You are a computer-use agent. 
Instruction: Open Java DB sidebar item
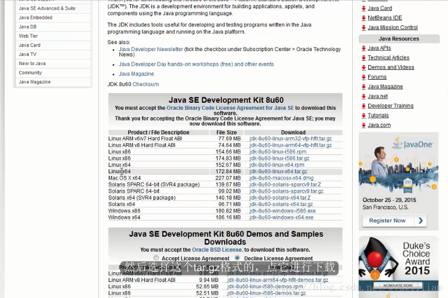[x=53, y=26]
